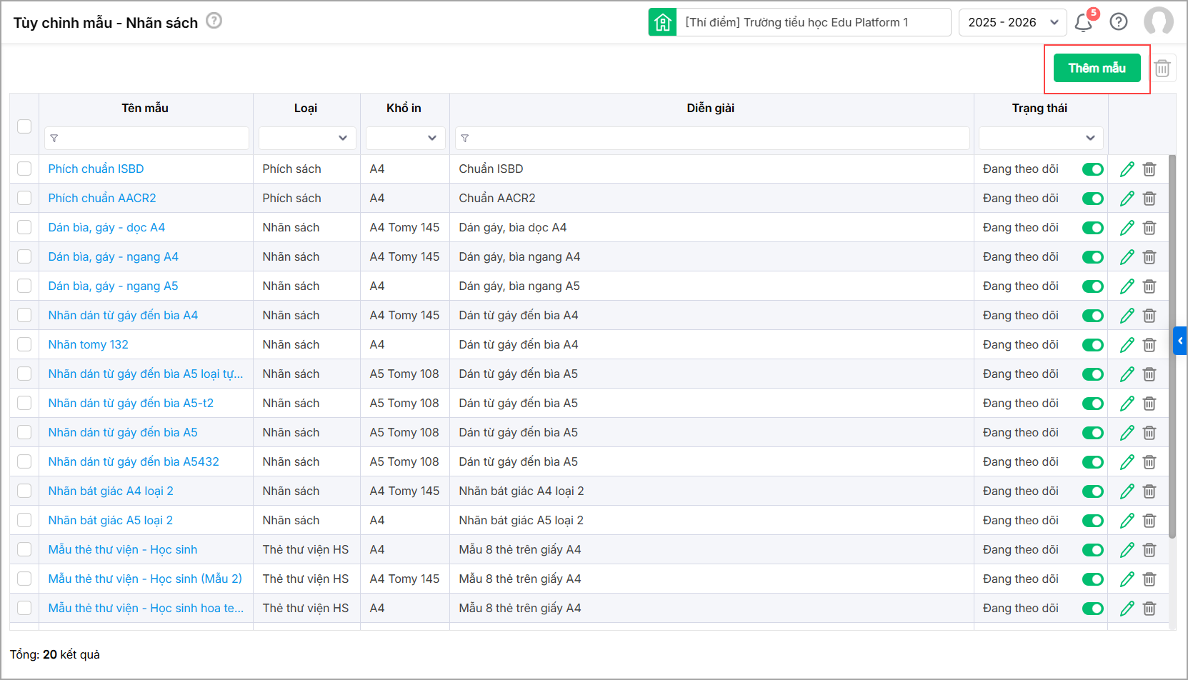Click the Thêm mẫu button
Viewport: 1188px width, 680px height.
click(x=1097, y=69)
